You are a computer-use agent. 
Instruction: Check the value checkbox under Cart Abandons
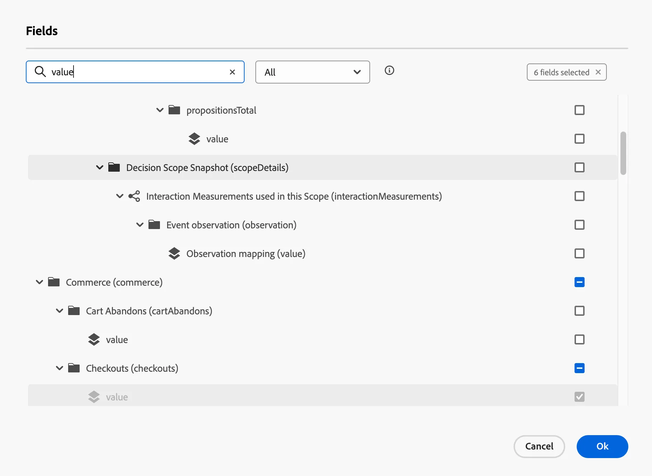580,339
